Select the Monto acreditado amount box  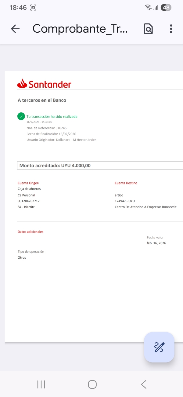[x=100, y=166]
